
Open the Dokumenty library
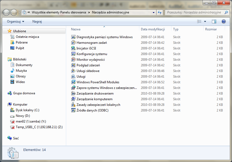(24, 65)
